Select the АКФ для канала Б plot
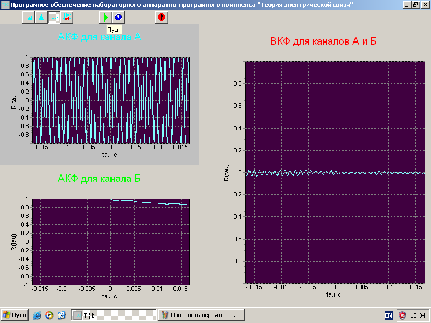431x323 pixels. coord(111,242)
